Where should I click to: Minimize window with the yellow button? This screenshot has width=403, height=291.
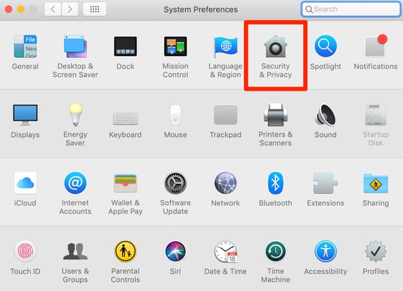point(21,9)
